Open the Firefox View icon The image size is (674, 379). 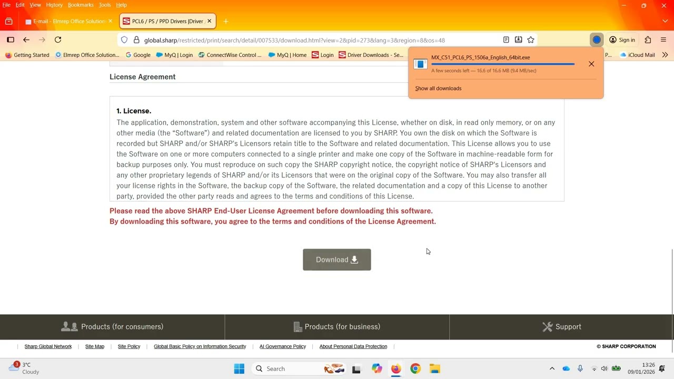coord(8,22)
